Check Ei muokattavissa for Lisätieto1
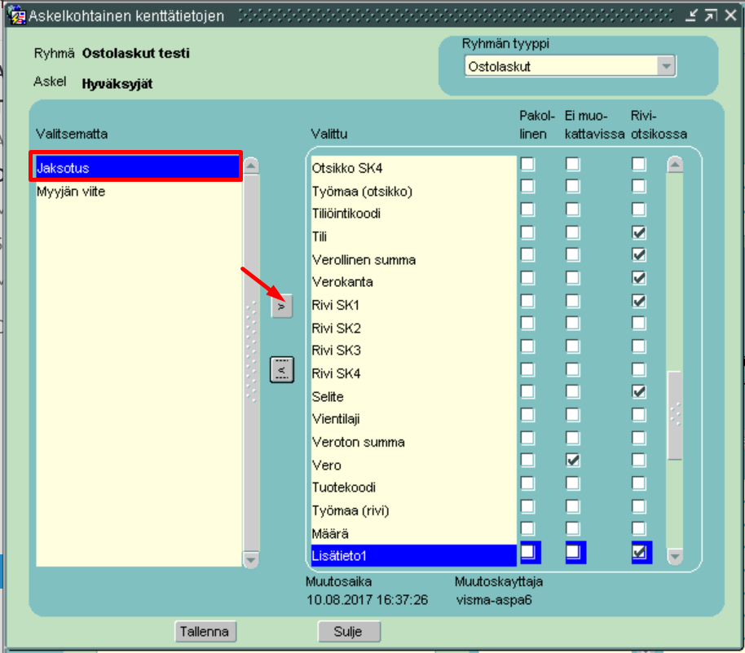Viewport: 745px width, 653px height. coord(574,552)
